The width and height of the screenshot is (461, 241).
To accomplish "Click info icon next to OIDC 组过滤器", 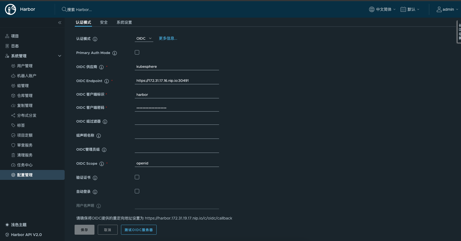I will coord(105,122).
